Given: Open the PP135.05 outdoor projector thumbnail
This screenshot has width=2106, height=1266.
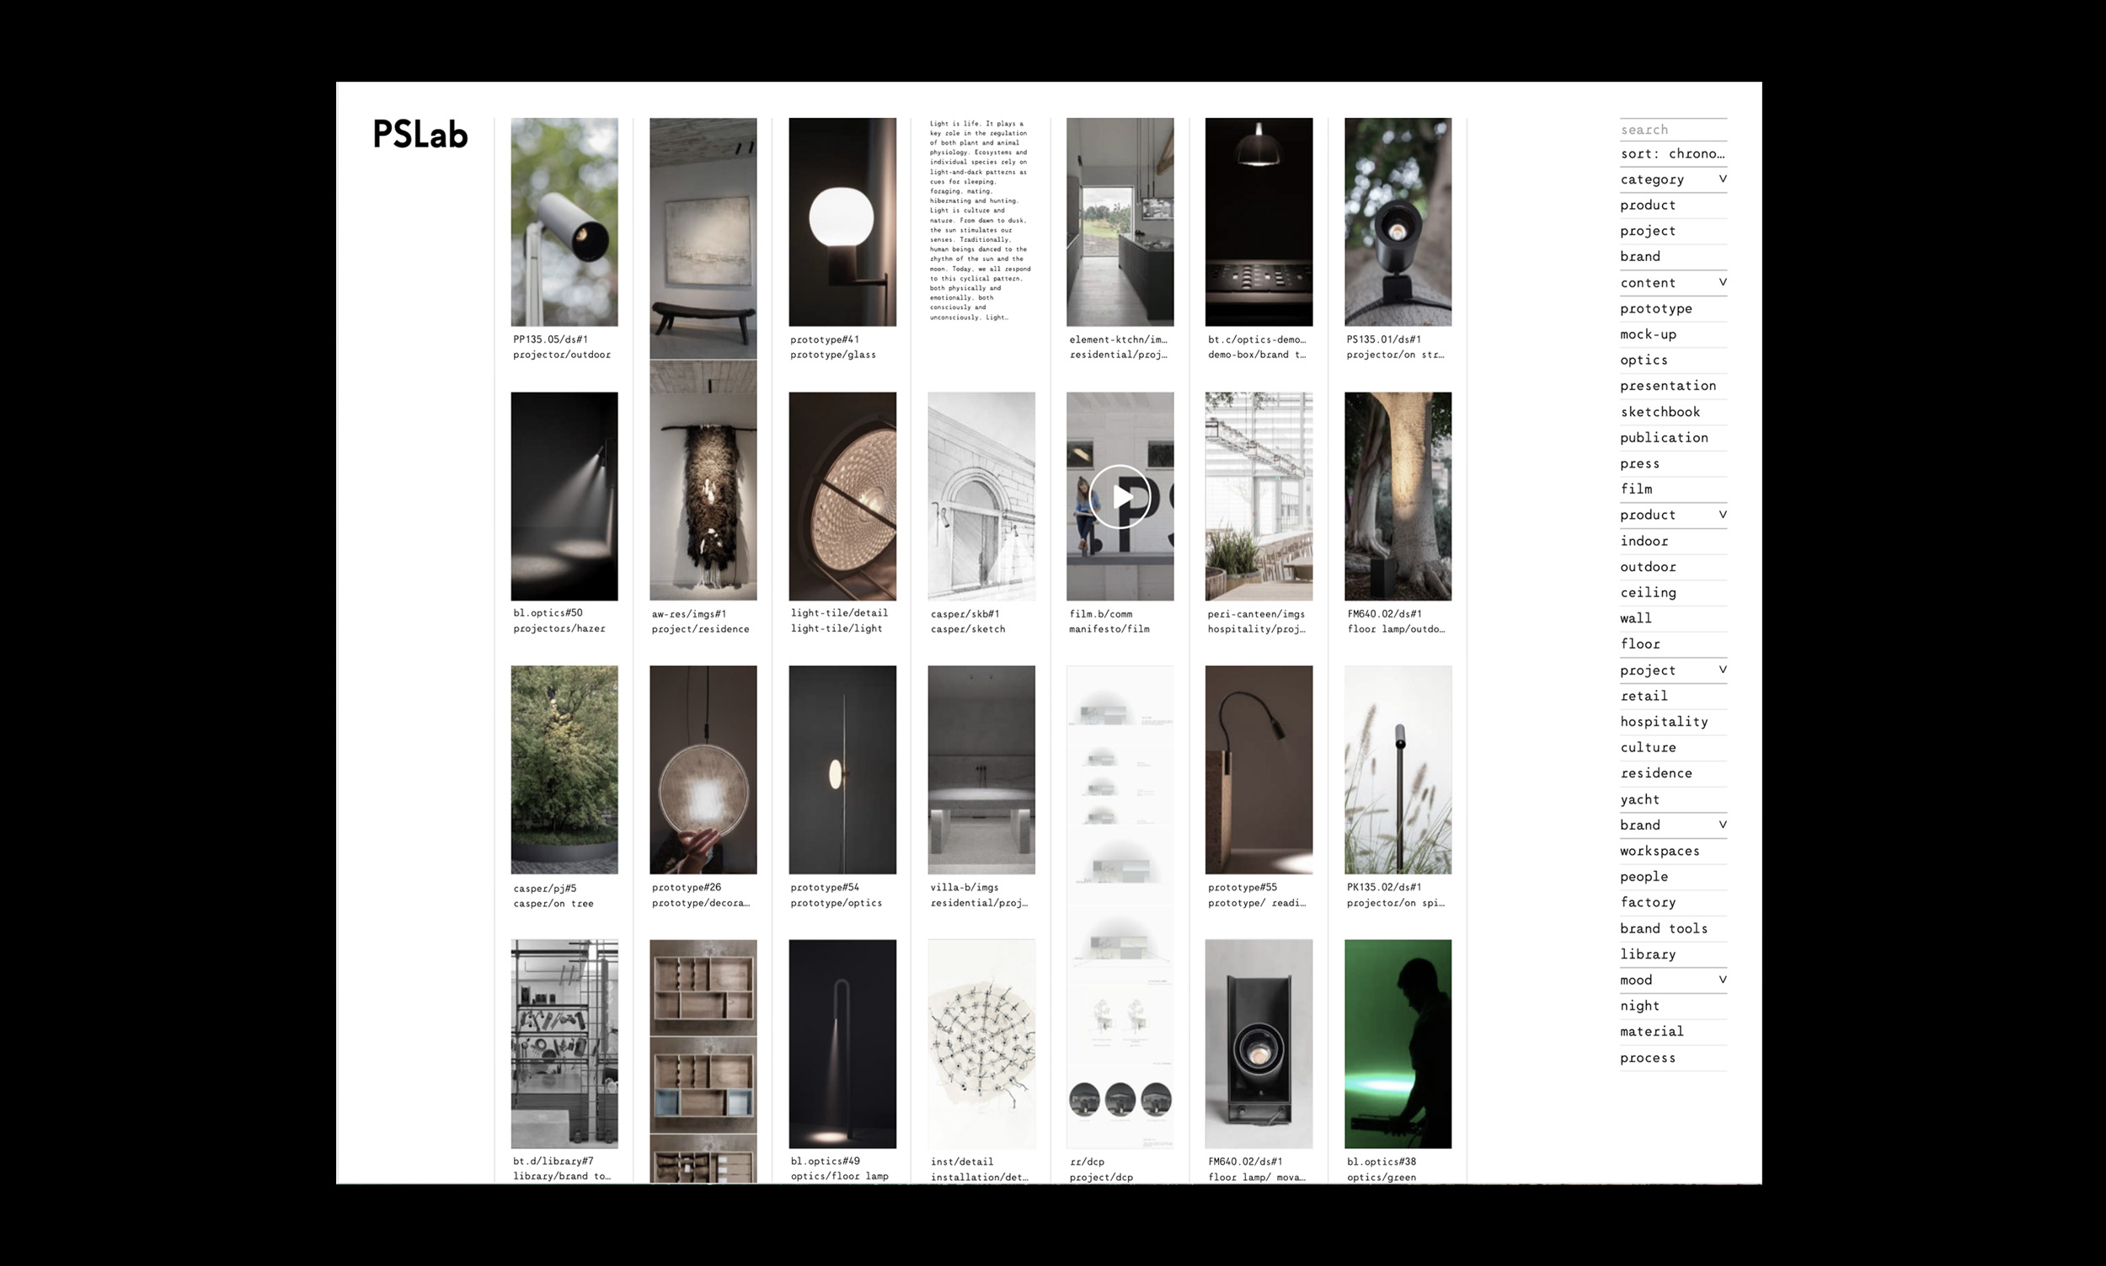Looking at the screenshot, I should pyautogui.click(x=564, y=222).
